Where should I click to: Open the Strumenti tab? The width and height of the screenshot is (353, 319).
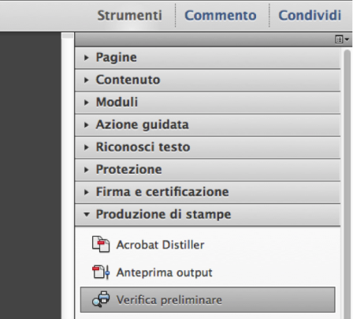(130, 15)
